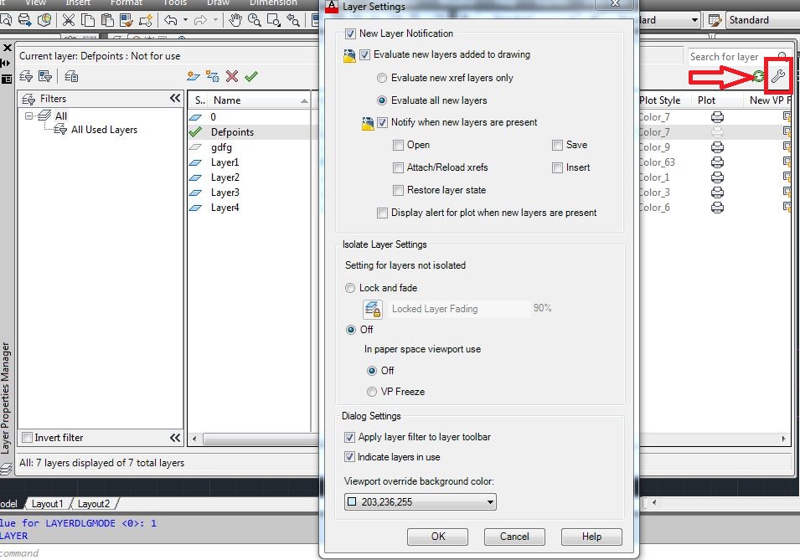This screenshot has height=560, width=800.
Task: Switch to the Layout1 tab
Action: (47, 504)
